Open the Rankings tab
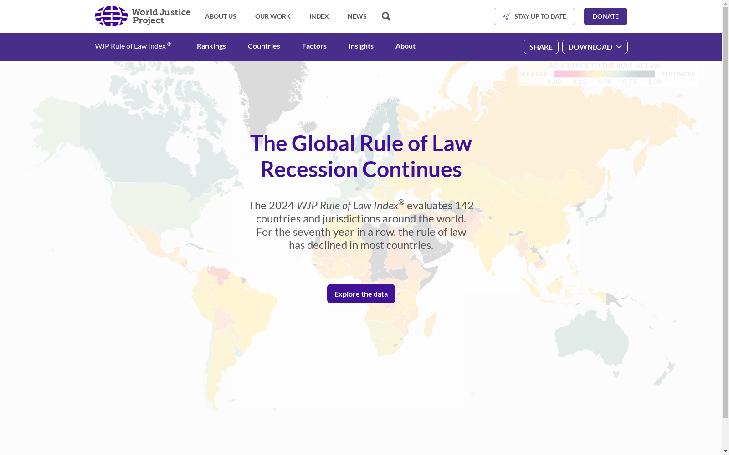 (x=211, y=46)
